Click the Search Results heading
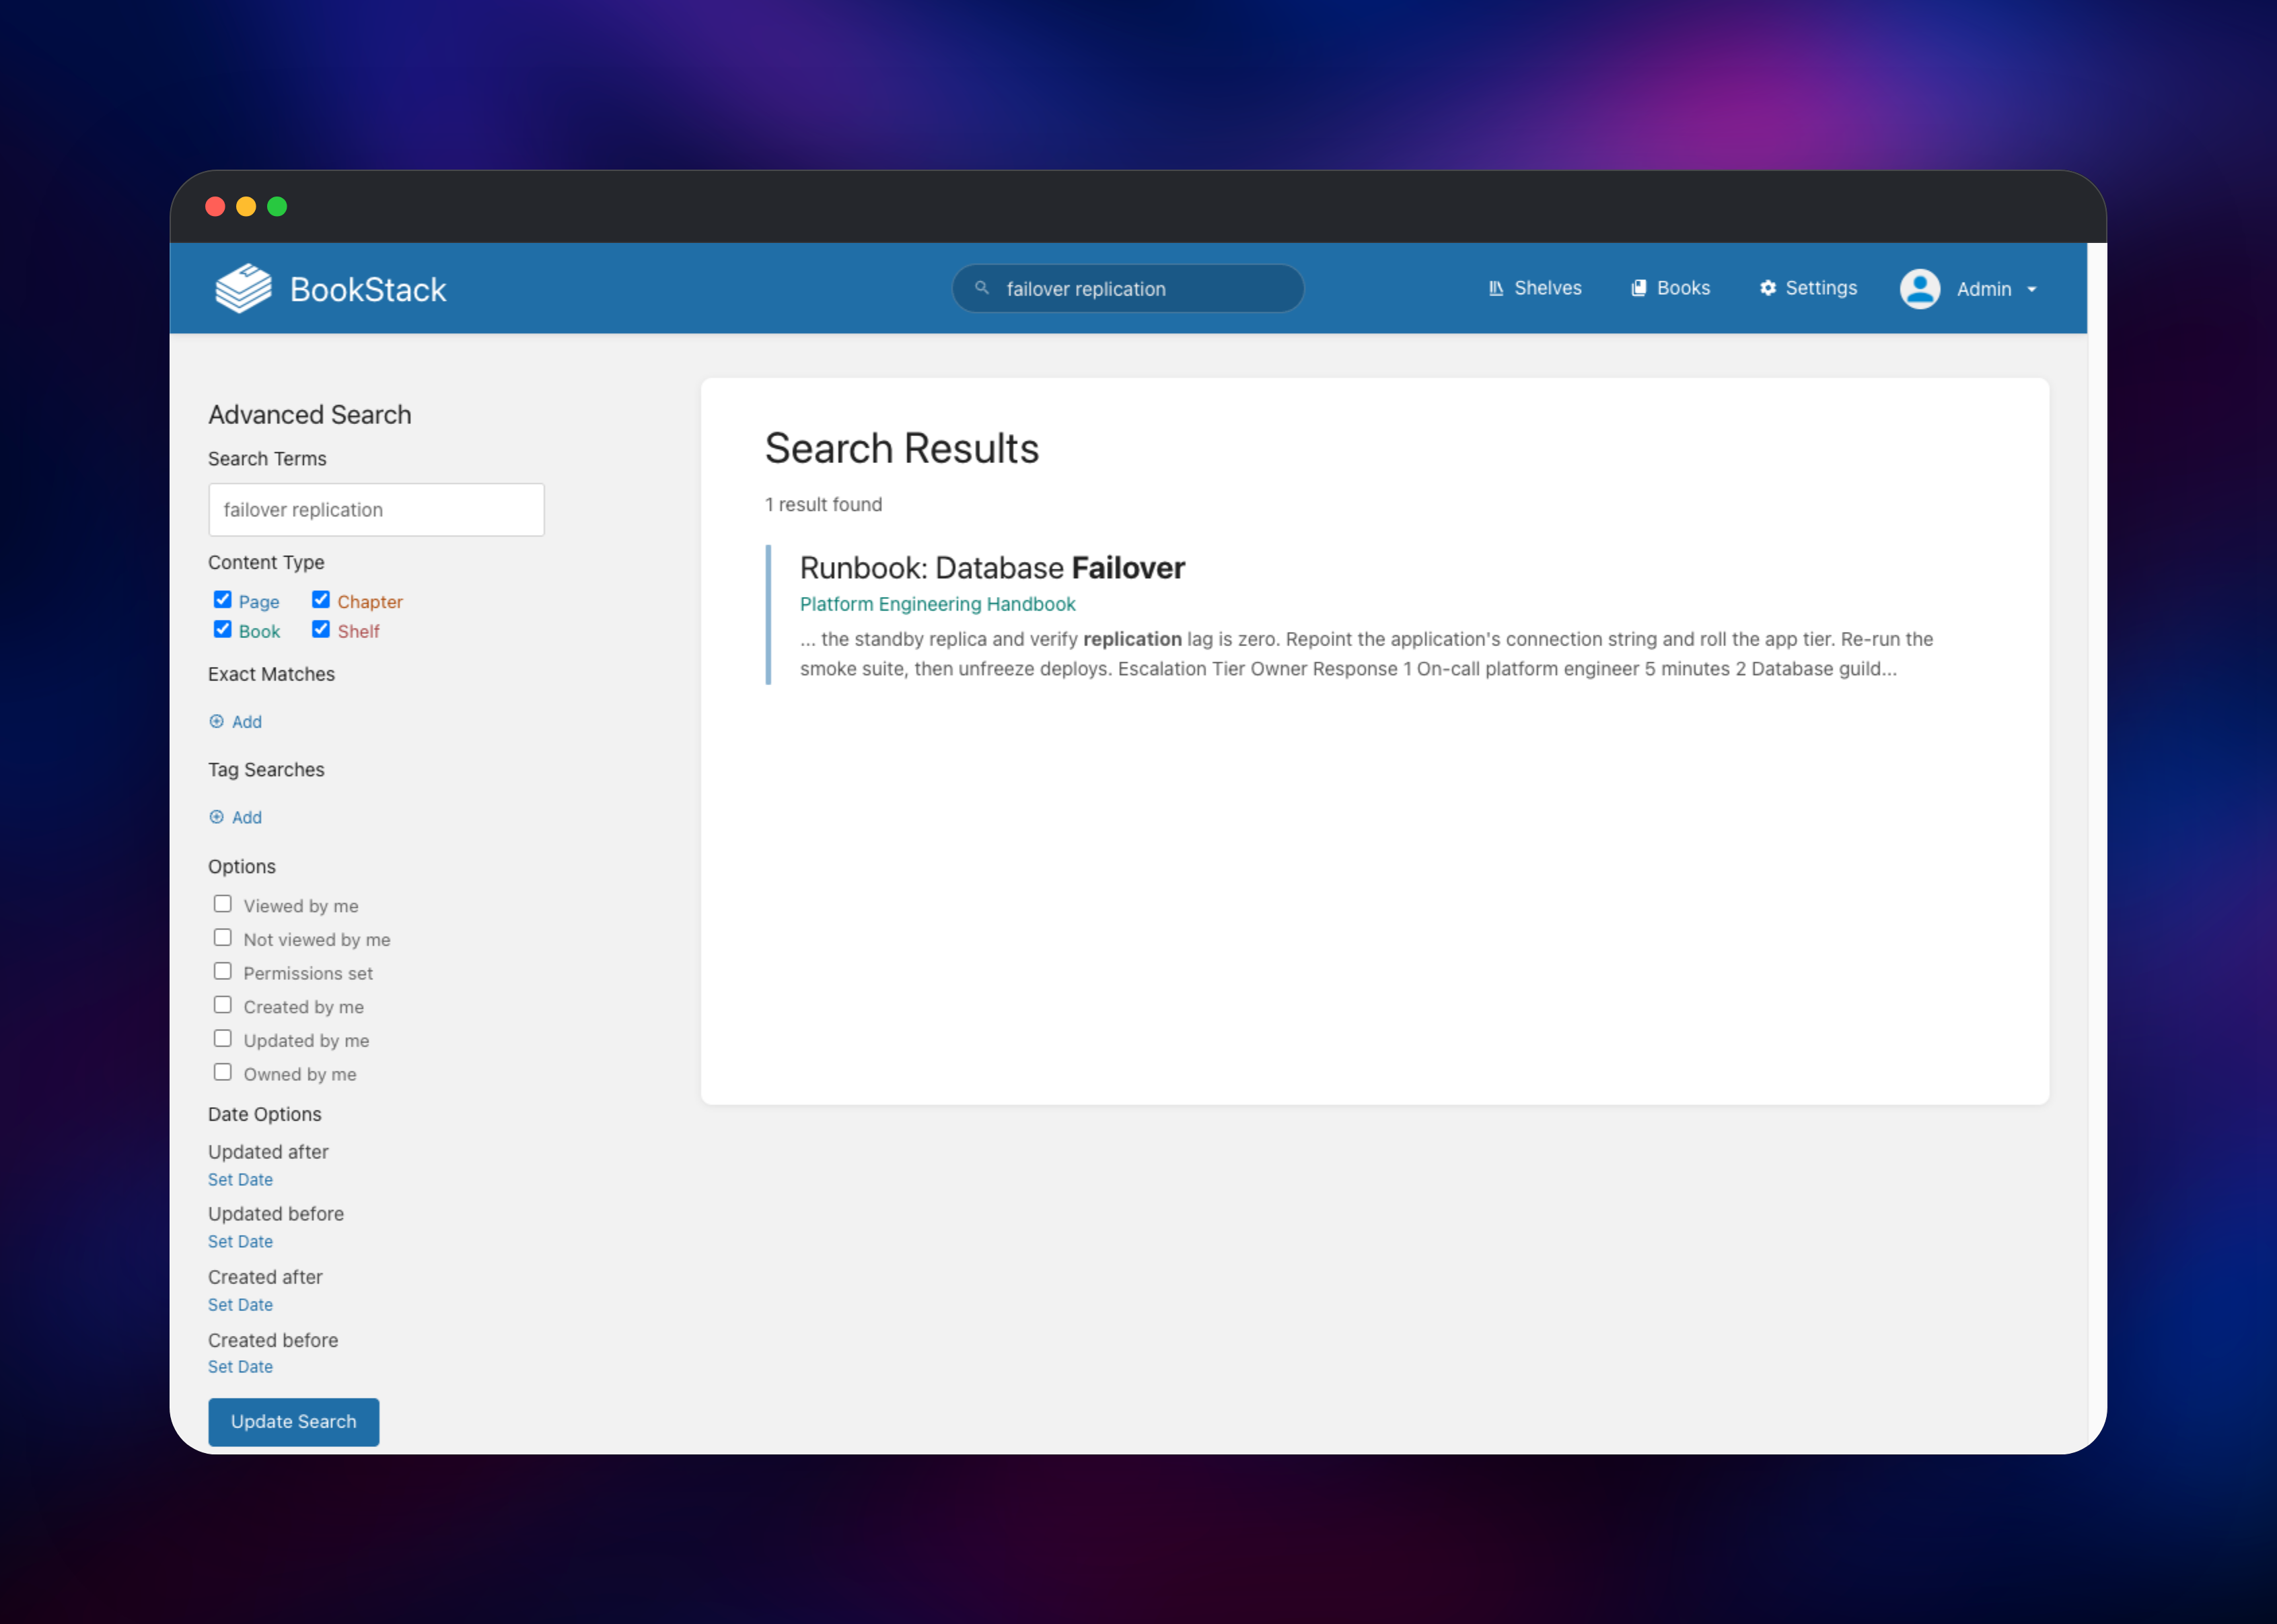Viewport: 2277px width, 1624px height. (x=902, y=448)
